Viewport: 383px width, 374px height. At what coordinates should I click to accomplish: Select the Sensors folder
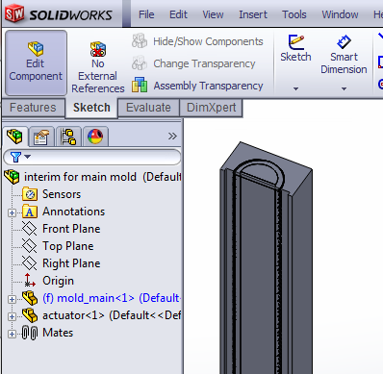[51, 194]
